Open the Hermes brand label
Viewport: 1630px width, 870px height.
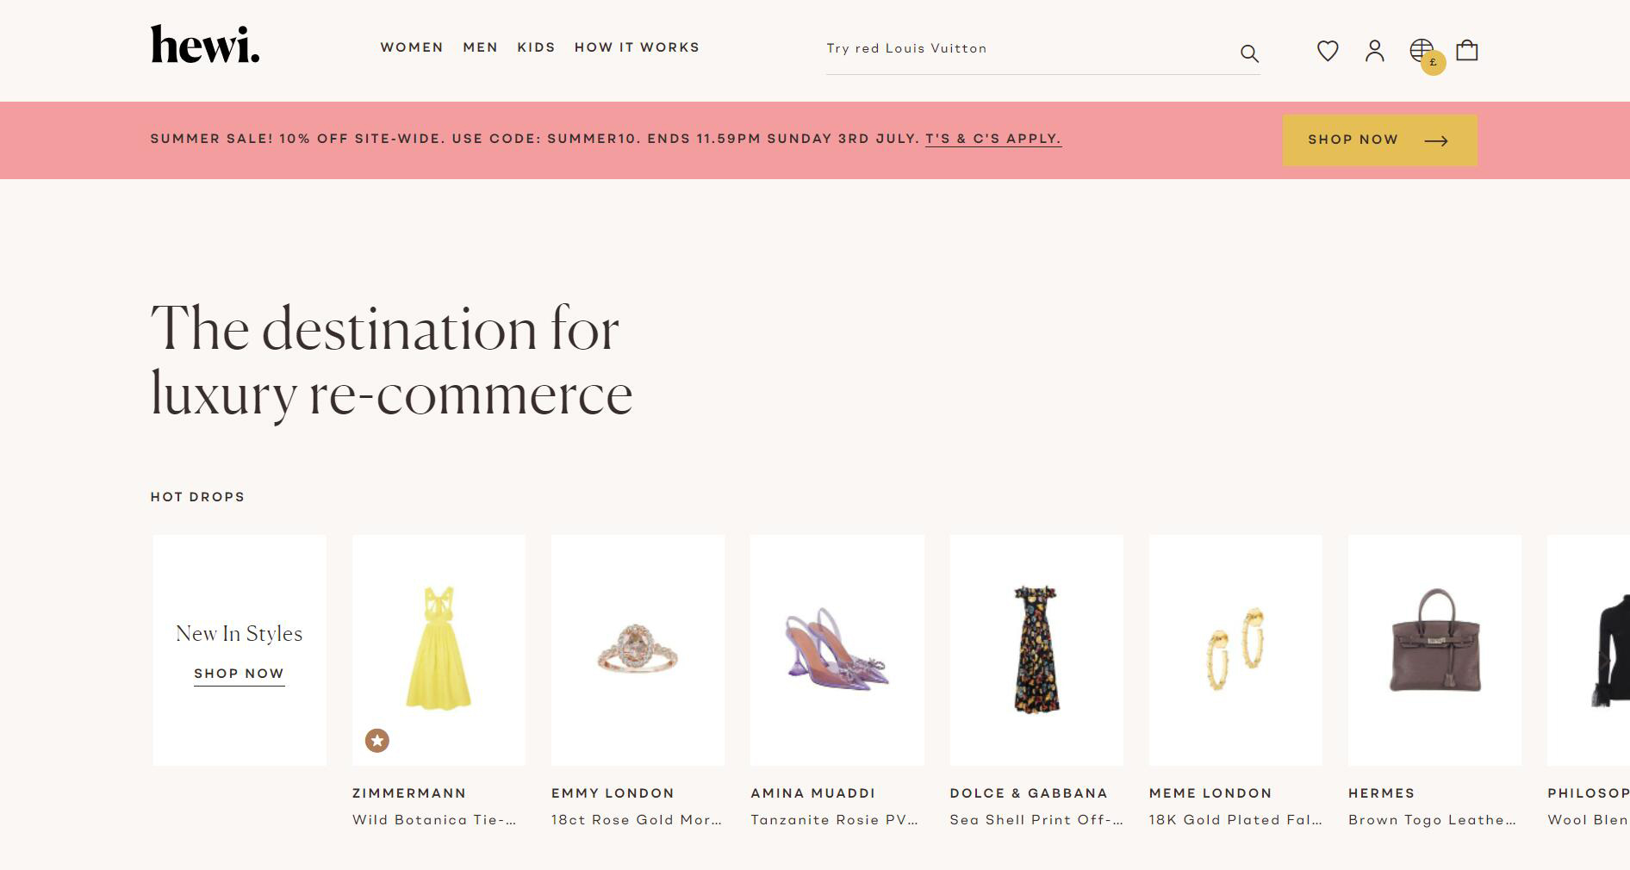(x=1381, y=793)
